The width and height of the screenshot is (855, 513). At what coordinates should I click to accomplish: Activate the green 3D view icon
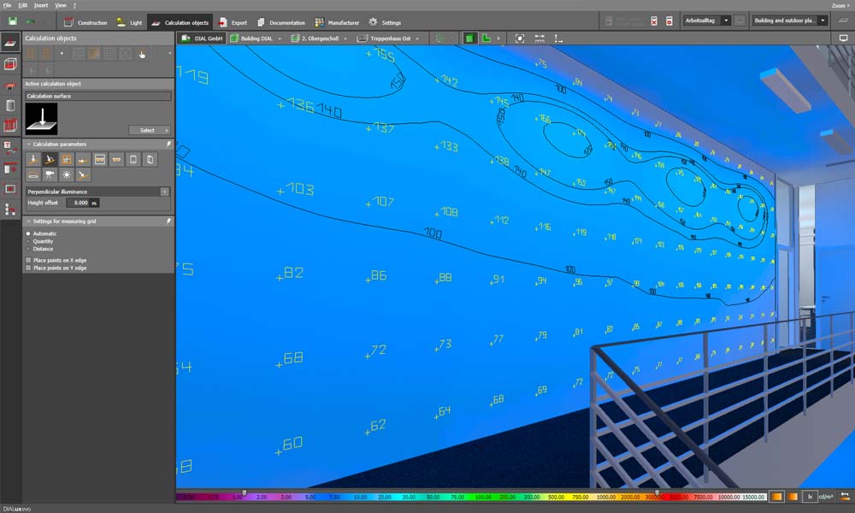(x=469, y=38)
